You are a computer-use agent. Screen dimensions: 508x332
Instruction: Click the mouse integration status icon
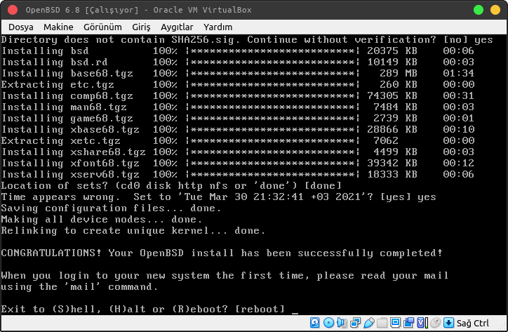pos(436,323)
